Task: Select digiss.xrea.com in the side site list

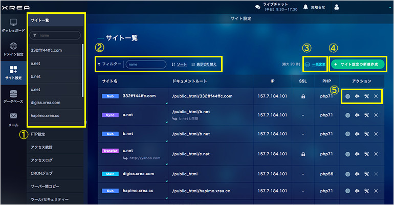Action: 46,102
